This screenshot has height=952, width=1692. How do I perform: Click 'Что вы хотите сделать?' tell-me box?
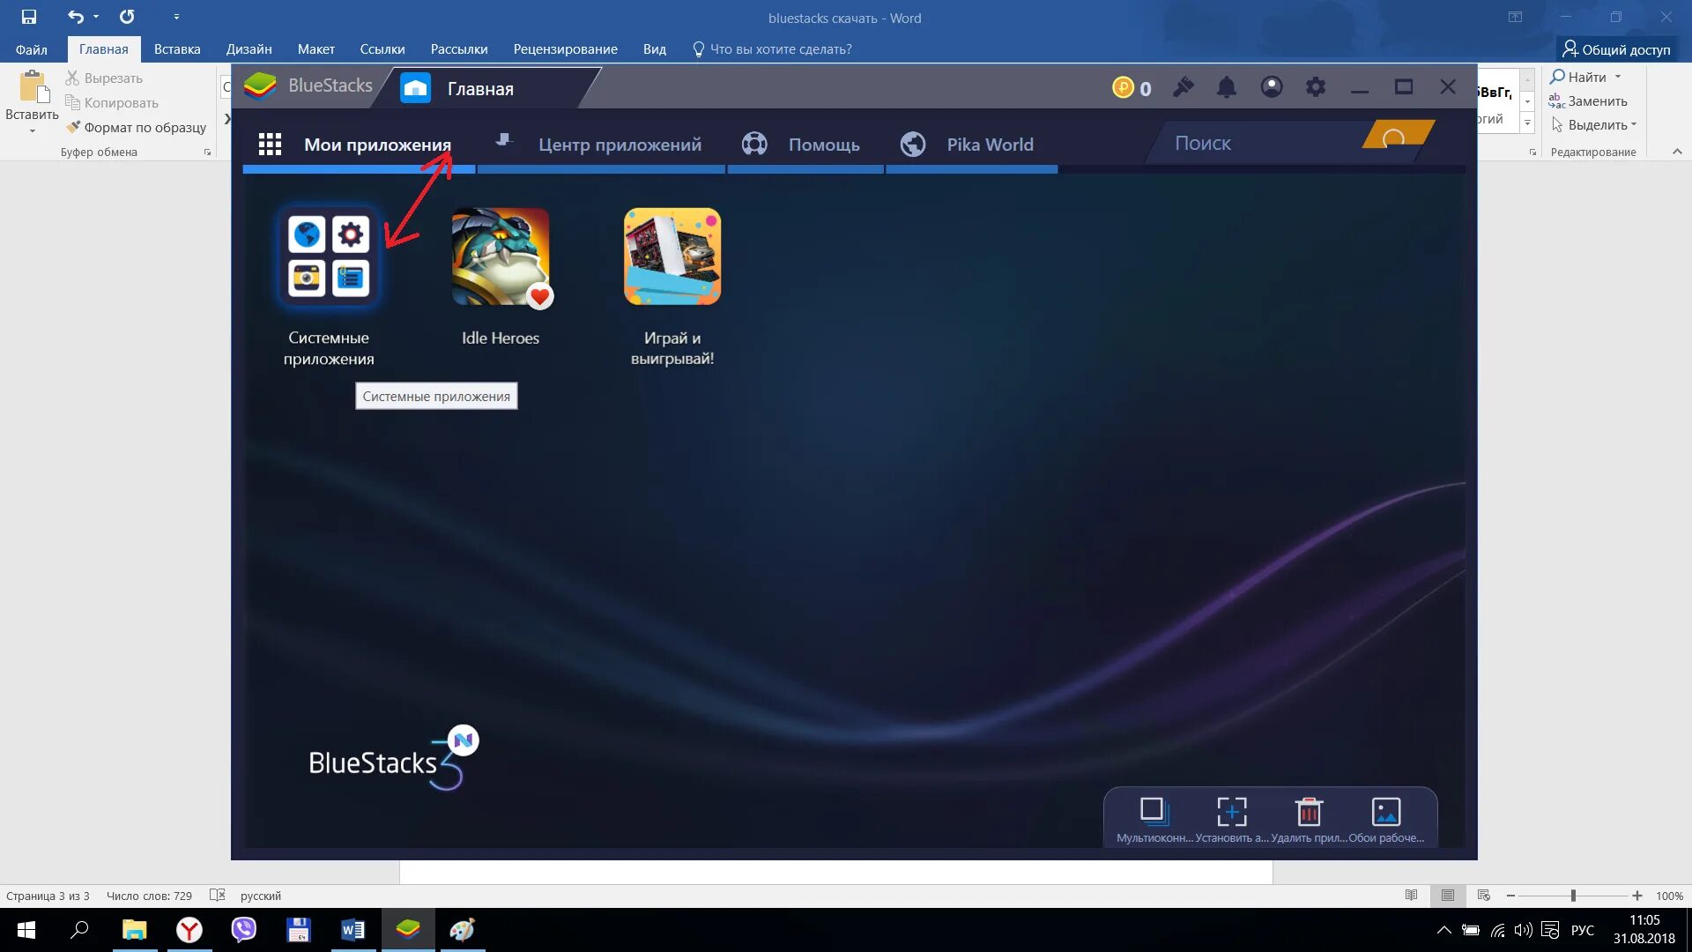click(772, 49)
